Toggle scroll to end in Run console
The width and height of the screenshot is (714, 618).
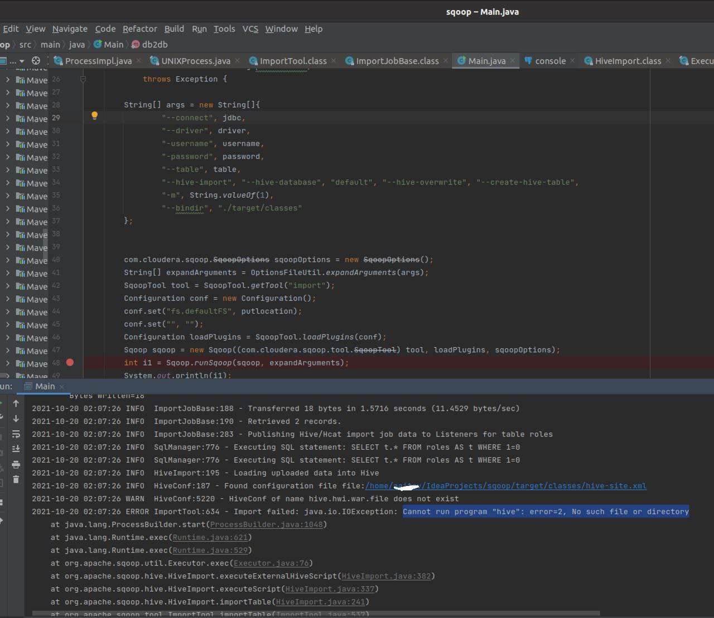[16, 449]
